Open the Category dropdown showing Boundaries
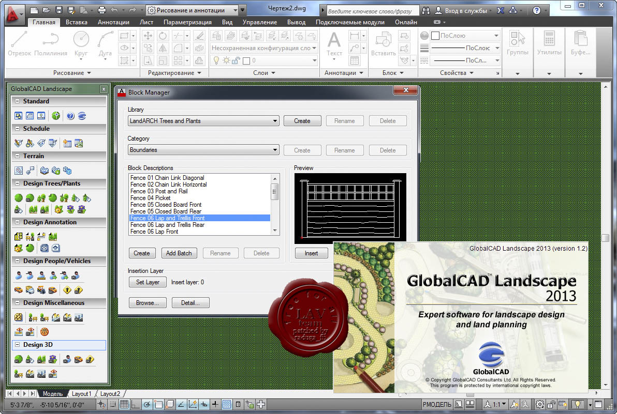 coord(203,150)
